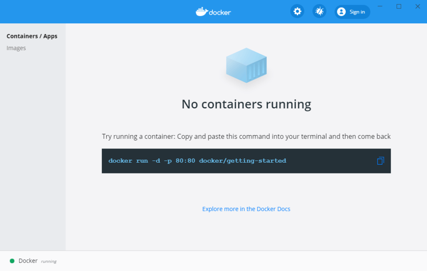Open Docker Desktop settings gear

(x=297, y=11)
